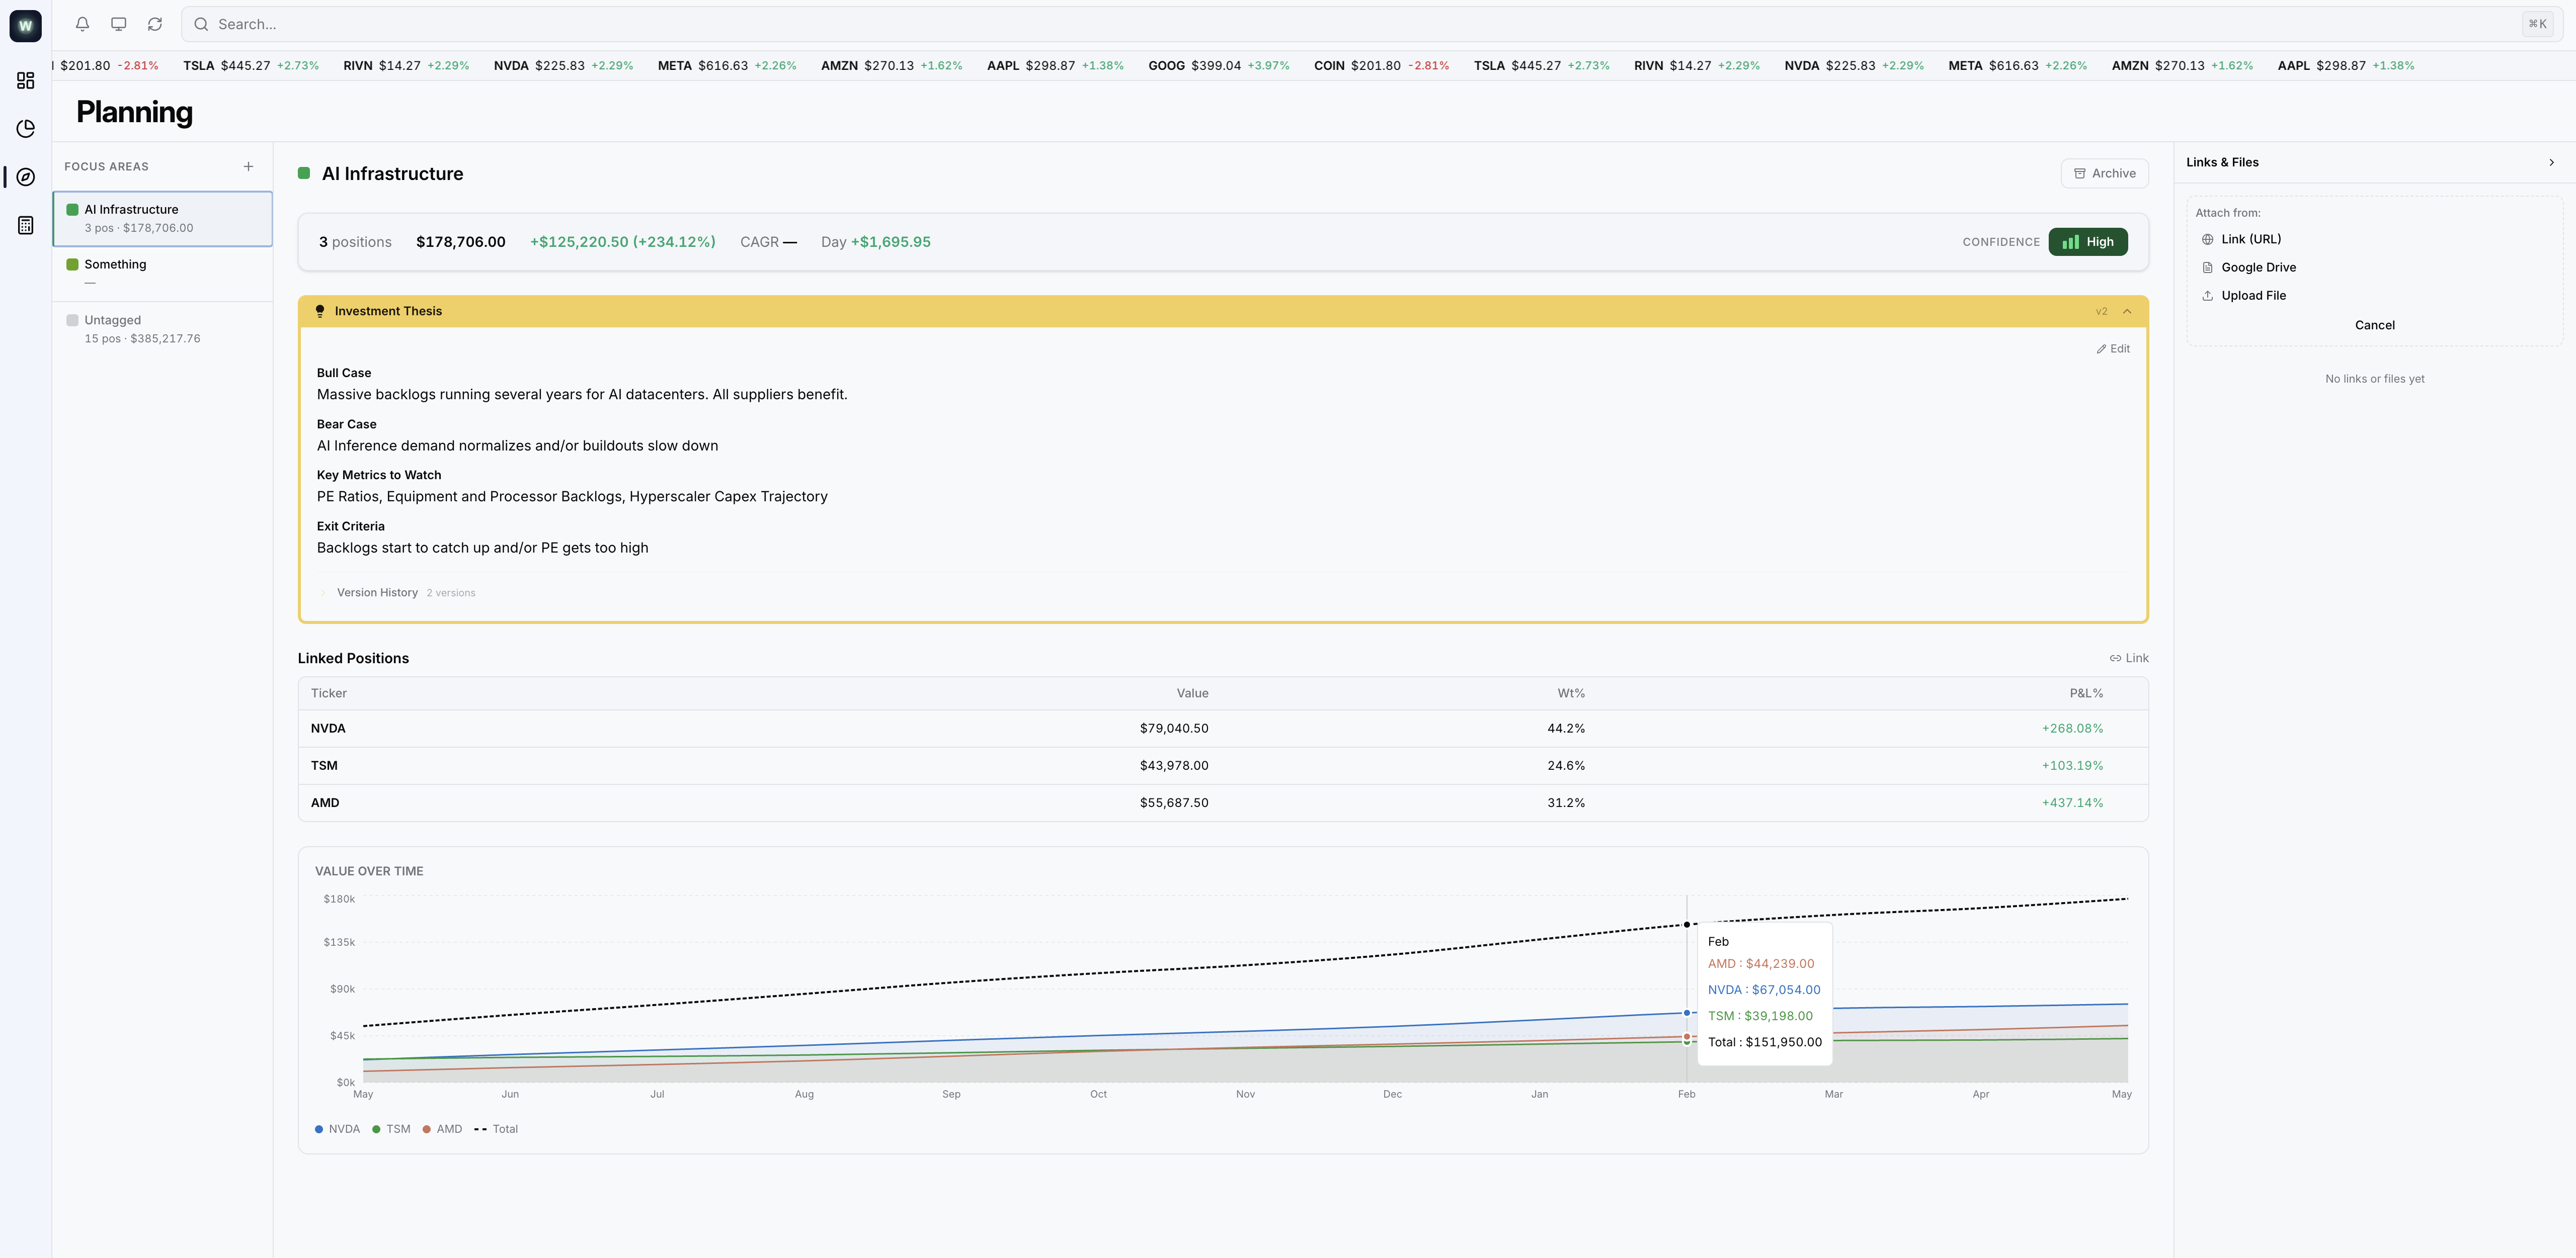Click the Archive button

coord(2104,173)
